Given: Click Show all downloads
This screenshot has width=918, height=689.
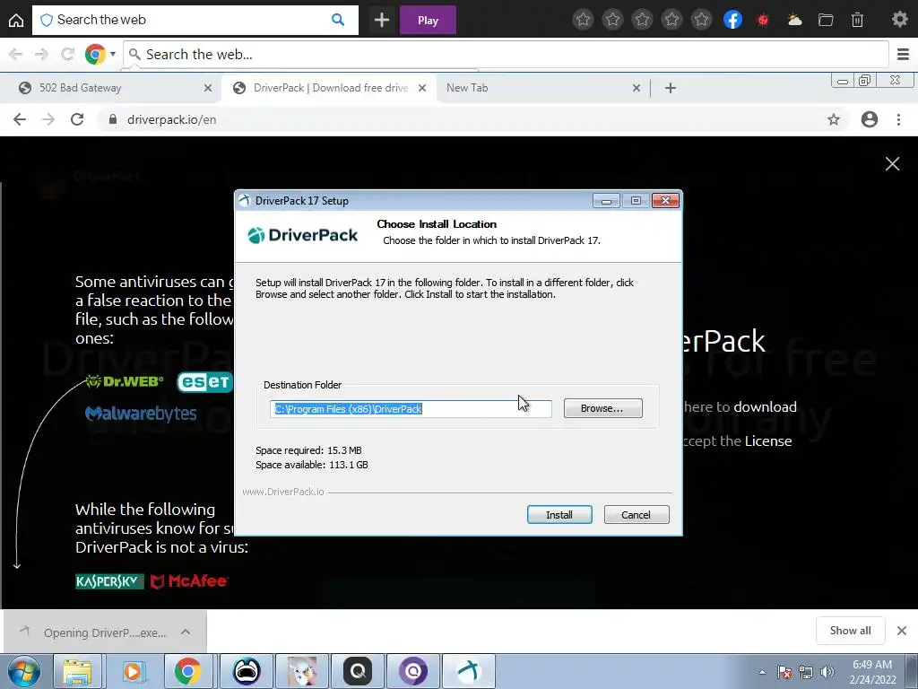Looking at the screenshot, I should click(850, 631).
